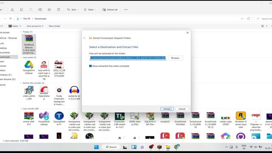Click the Rename icon in toolbar
The width and height of the screenshot is (272, 153).
[40, 9]
